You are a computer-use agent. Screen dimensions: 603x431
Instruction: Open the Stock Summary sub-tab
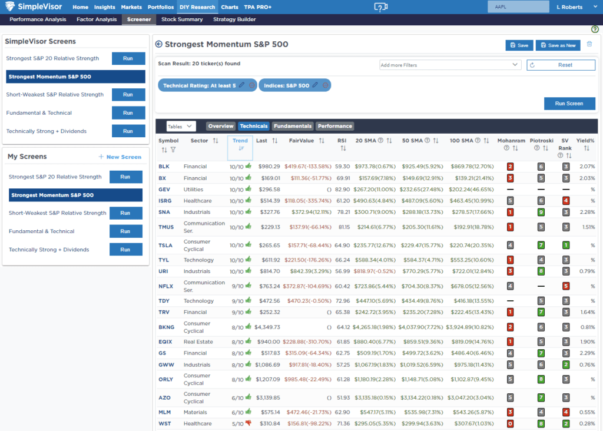(182, 19)
